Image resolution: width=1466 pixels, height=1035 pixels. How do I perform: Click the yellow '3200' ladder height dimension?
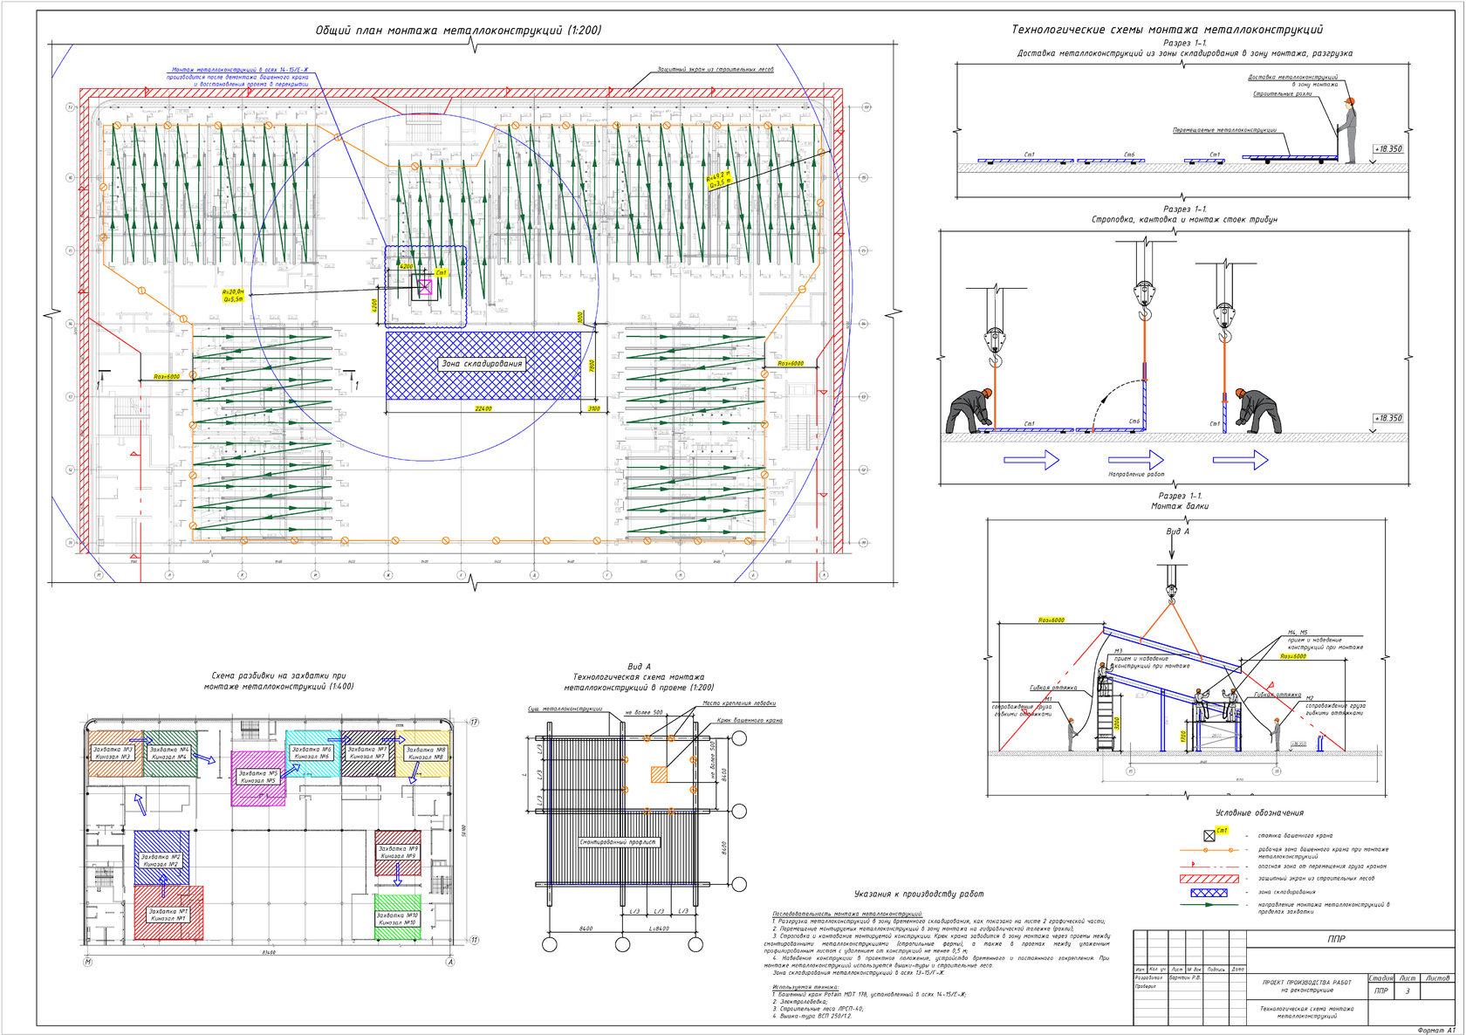(x=1115, y=723)
